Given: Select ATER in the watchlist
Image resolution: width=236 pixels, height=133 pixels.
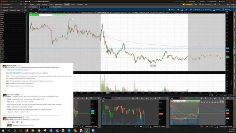Looking at the screenshot, I should tap(2, 30).
